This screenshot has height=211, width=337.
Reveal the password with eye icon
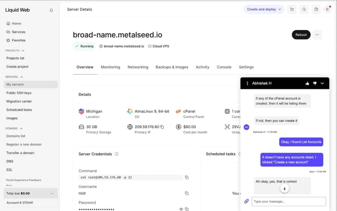pos(181,209)
